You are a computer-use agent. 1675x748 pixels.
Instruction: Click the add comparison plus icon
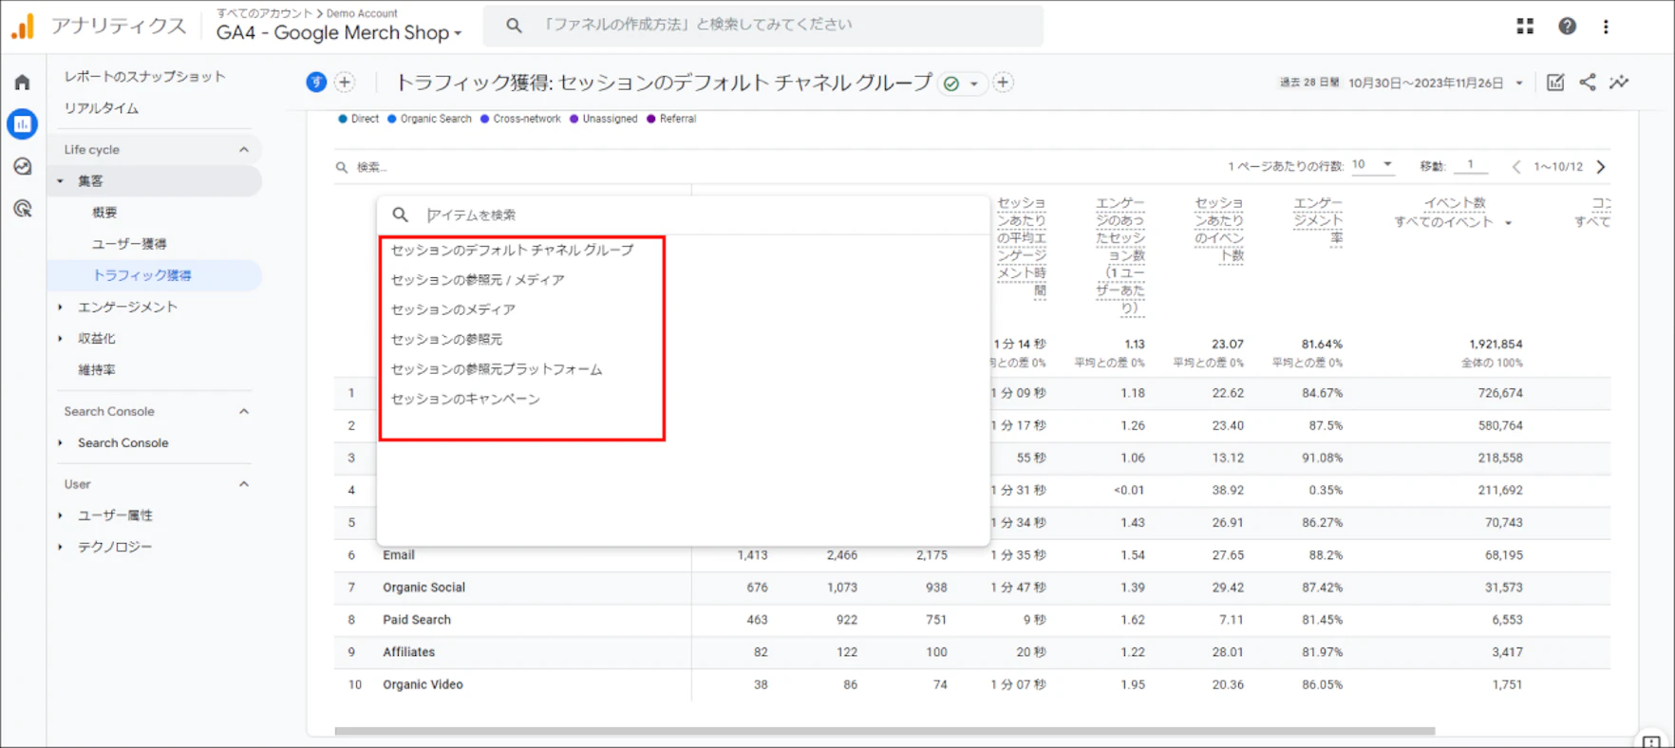point(345,83)
